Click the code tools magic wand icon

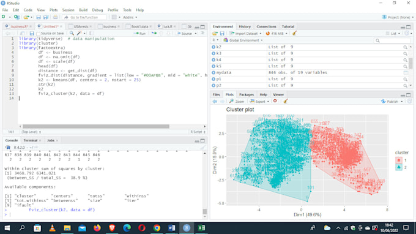pyautogui.click(x=80, y=34)
